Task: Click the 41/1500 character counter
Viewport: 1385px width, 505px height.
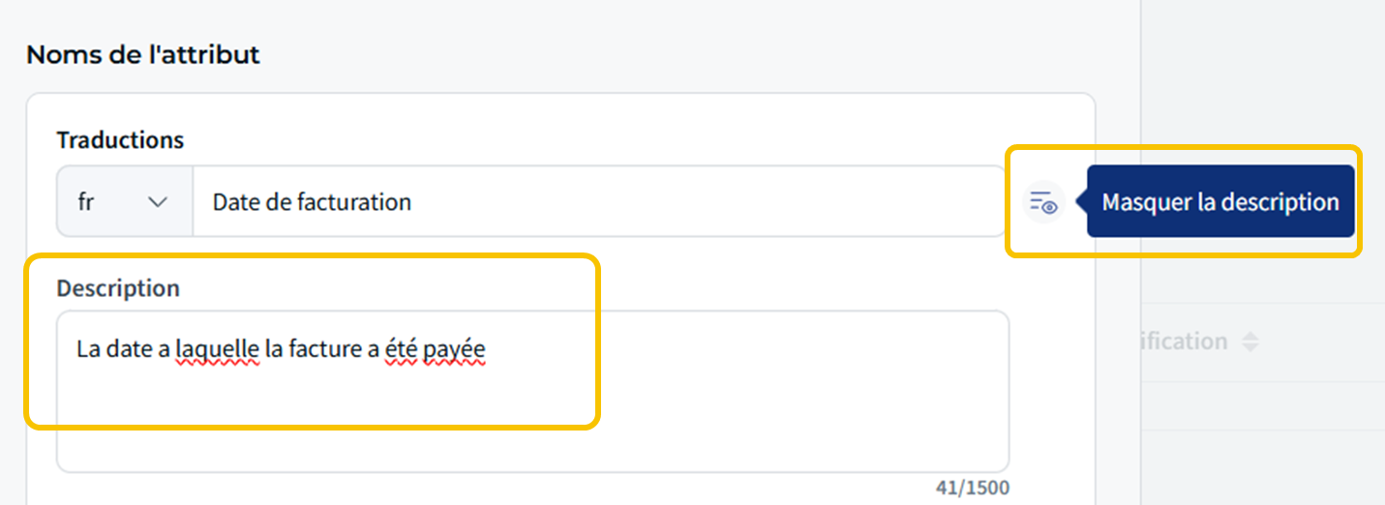Action: pos(972,488)
